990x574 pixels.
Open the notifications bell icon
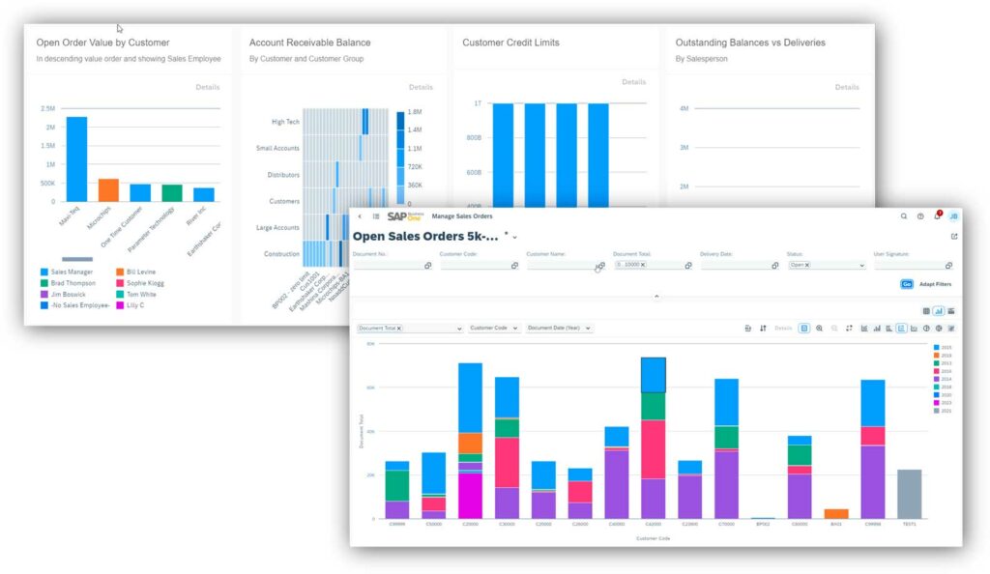tap(938, 216)
